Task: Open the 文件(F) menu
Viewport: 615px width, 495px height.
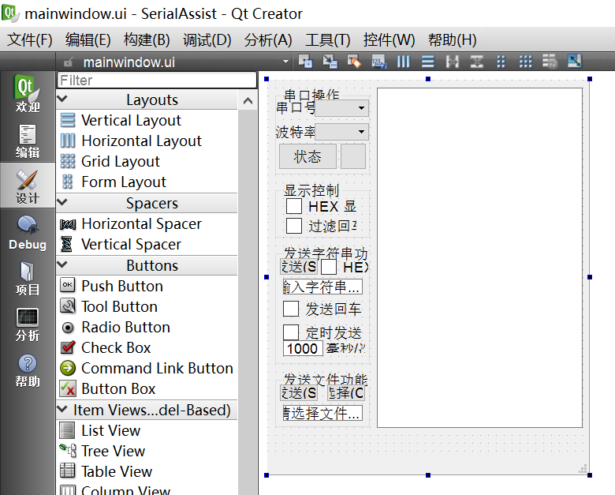Action: tap(30, 39)
